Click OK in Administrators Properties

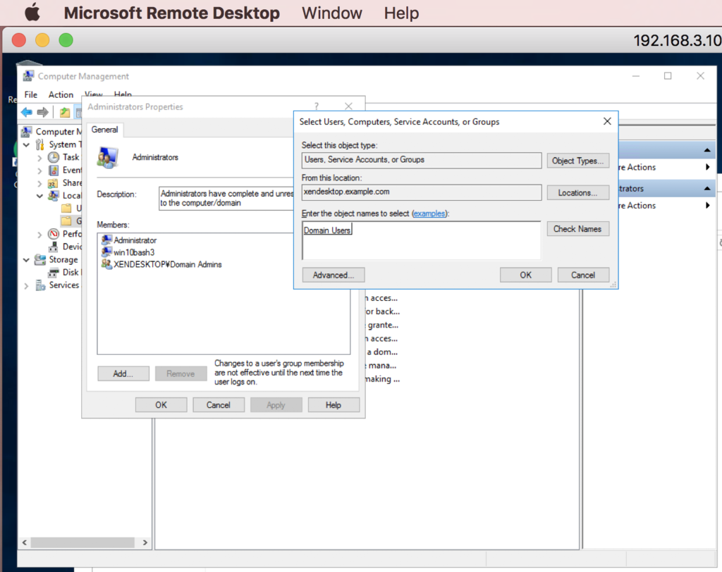click(x=161, y=405)
